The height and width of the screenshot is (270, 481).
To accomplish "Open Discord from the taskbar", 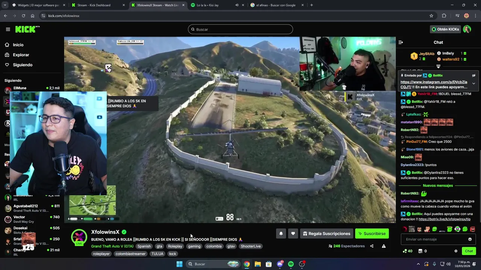I will point(280,264).
